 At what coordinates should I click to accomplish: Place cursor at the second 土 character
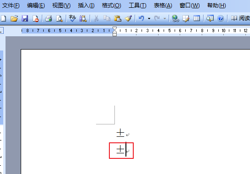pyautogui.click(x=120, y=150)
